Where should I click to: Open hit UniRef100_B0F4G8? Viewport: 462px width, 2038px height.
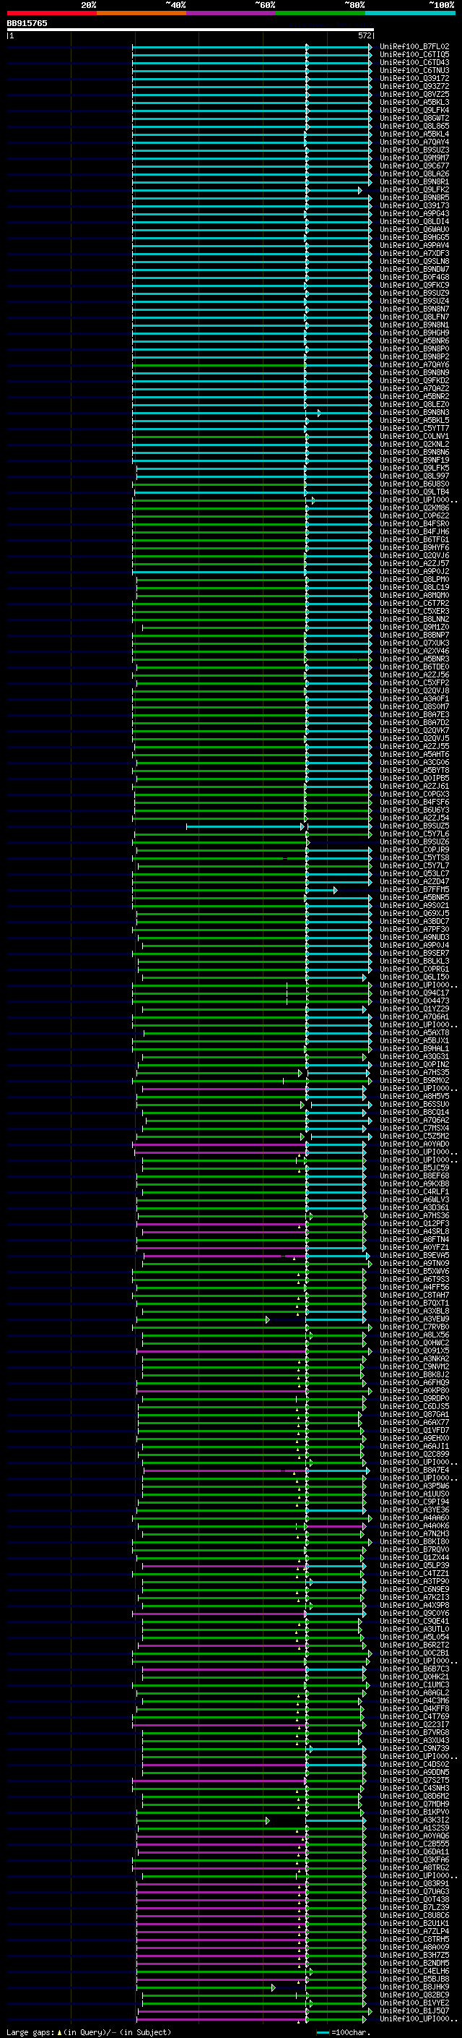point(414,277)
